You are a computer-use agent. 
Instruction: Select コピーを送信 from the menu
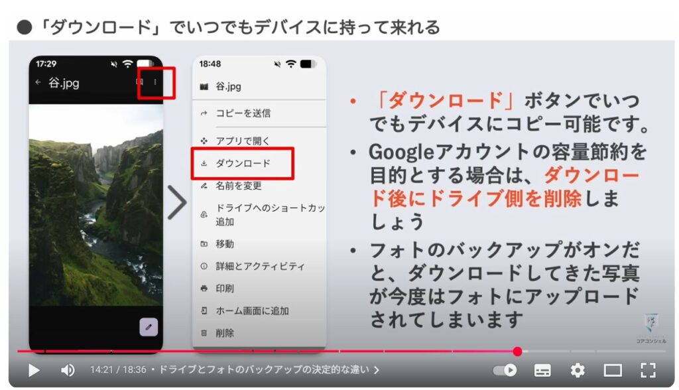pos(243,113)
